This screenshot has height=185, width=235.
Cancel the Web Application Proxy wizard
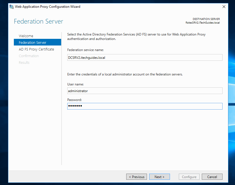coord(212,177)
